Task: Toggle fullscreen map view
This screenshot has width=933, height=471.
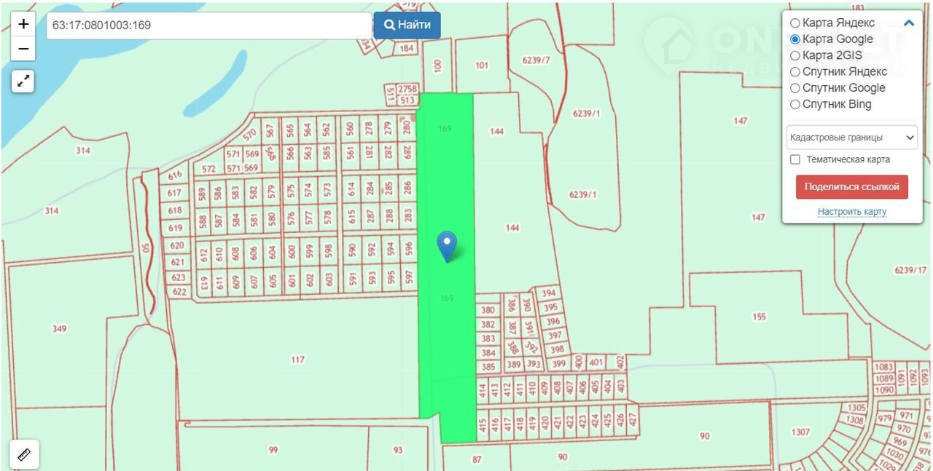Action: pyautogui.click(x=23, y=81)
